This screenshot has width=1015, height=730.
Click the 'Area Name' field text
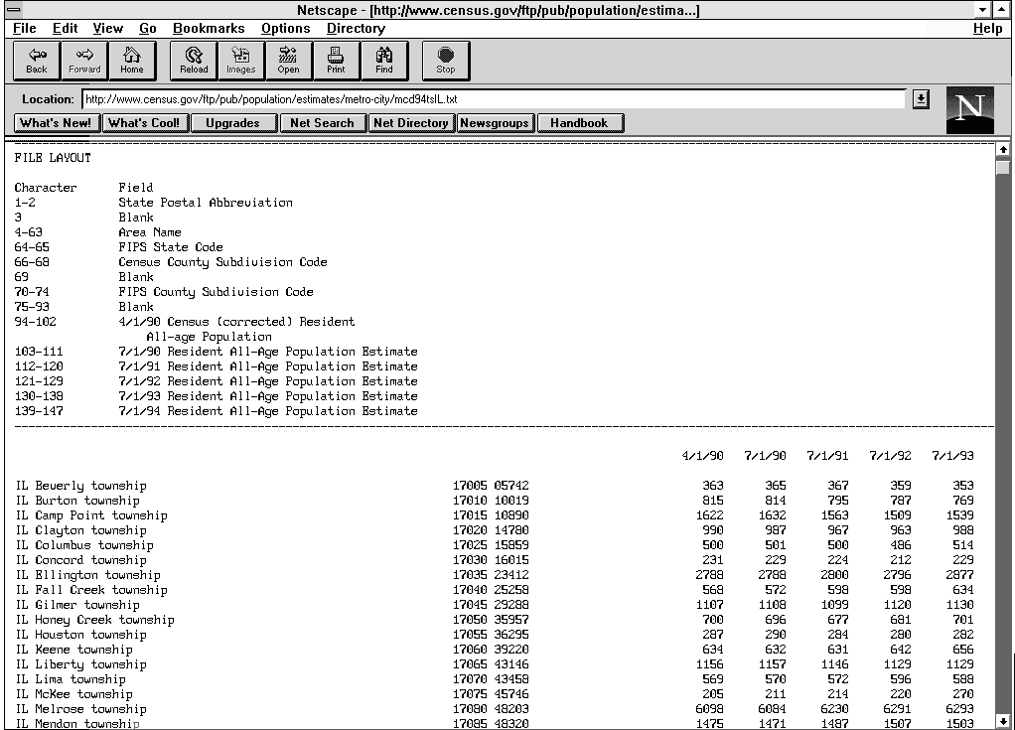150,232
